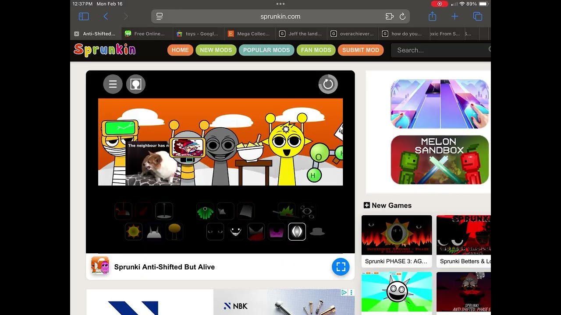Image resolution: width=561 pixels, height=315 pixels.
Task: Pick the tilted gray square sound icon
Action: (246, 211)
